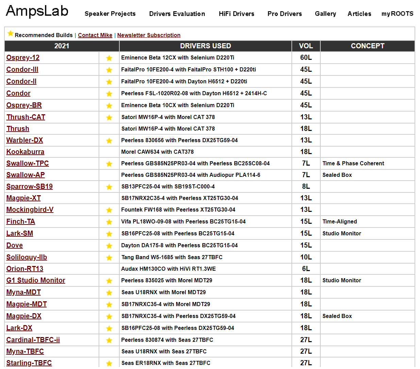The width and height of the screenshot is (420, 369).
Task: Click the star icon in the G1 Studio Monitor row
Action: 109,281
